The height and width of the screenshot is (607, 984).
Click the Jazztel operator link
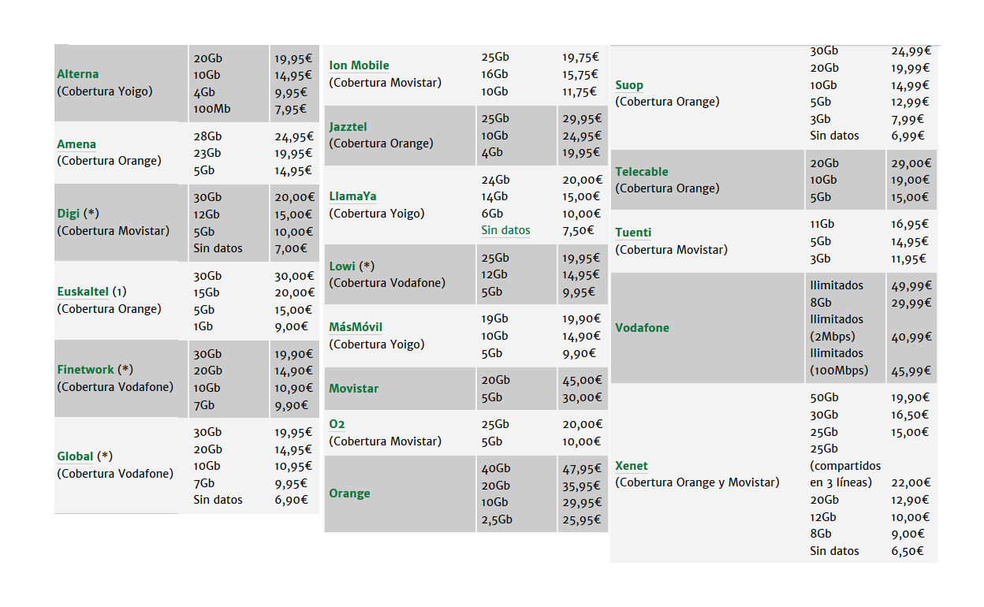coord(348,127)
